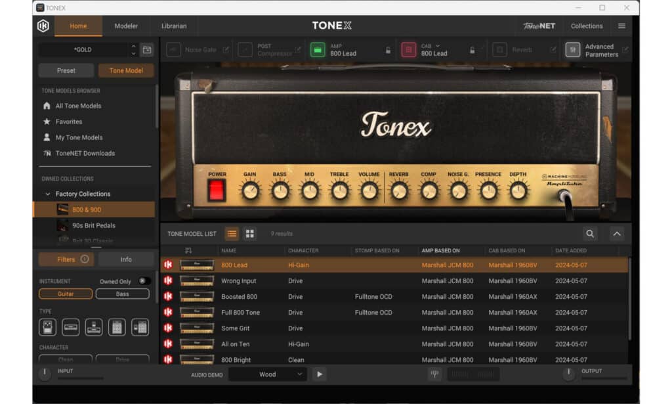The width and height of the screenshot is (672, 404).
Task: Toggle the Reverb block icon
Action: point(499,50)
